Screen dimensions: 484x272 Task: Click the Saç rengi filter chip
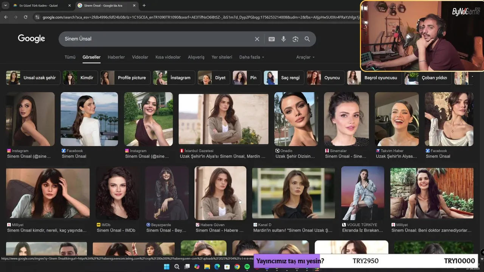pyautogui.click(x=284, y=77)
